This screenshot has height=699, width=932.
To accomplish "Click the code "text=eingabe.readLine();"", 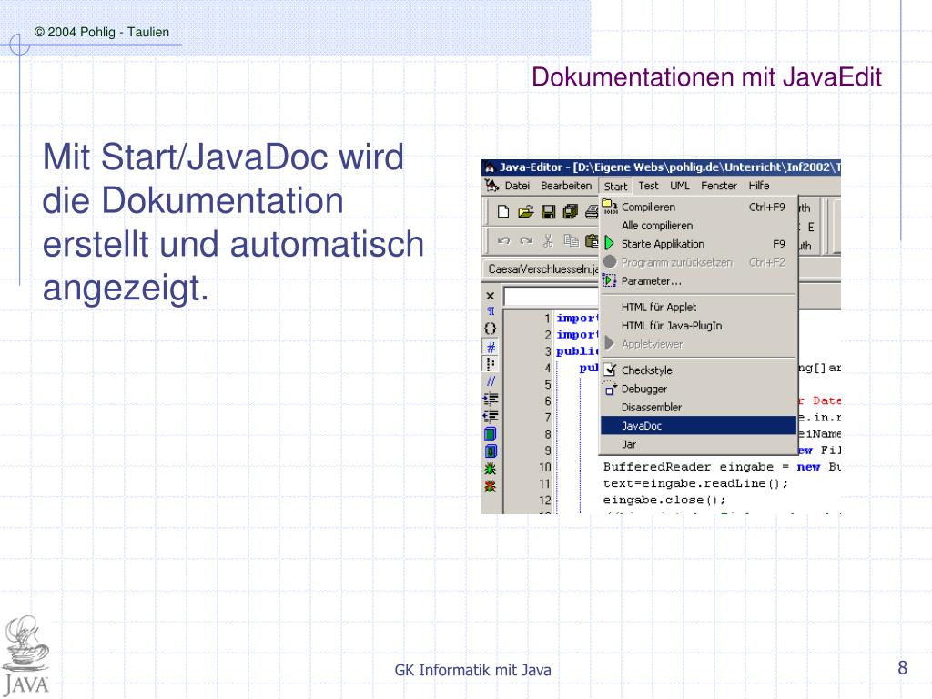I will (695, 483).
